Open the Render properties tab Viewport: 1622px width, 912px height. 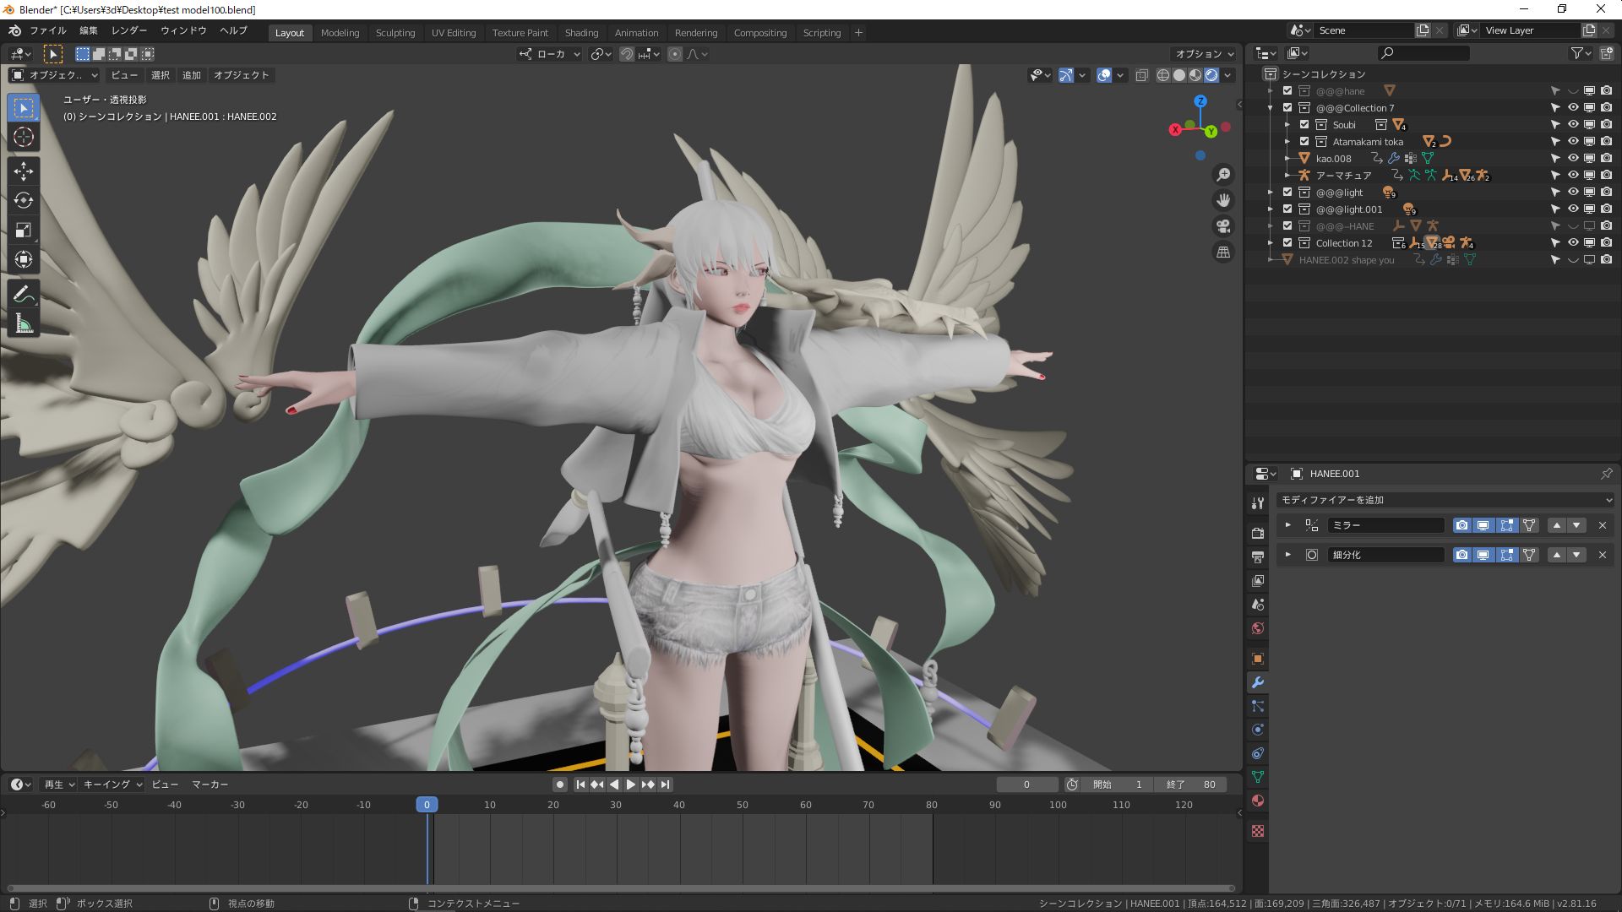(1257, 533)
